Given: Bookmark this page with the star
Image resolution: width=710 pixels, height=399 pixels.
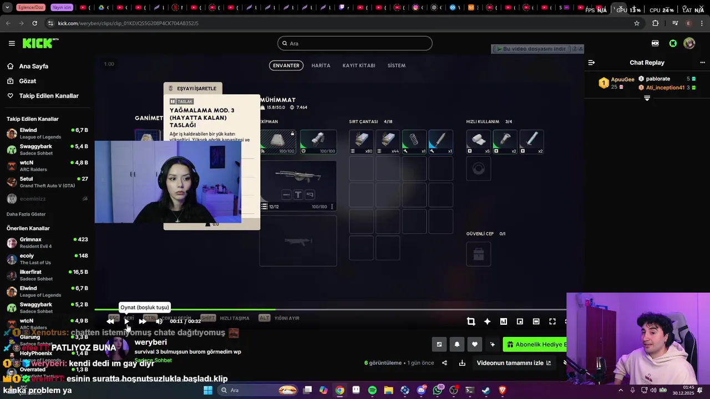Looking at the screenshot, I should [637, 23].
